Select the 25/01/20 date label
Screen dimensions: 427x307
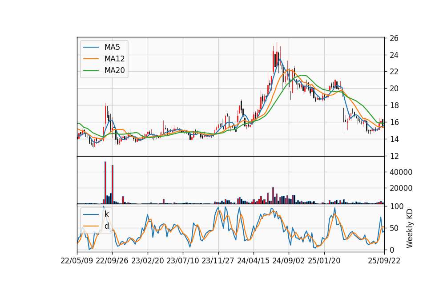(324, 261)
